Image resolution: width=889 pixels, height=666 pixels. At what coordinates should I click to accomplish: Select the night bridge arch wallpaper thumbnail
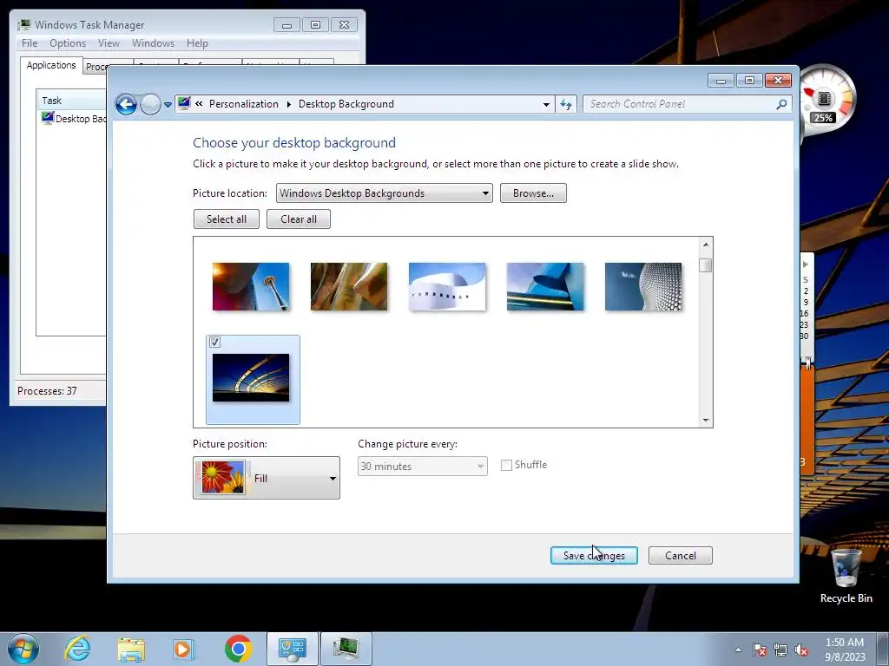click(251, 378)
